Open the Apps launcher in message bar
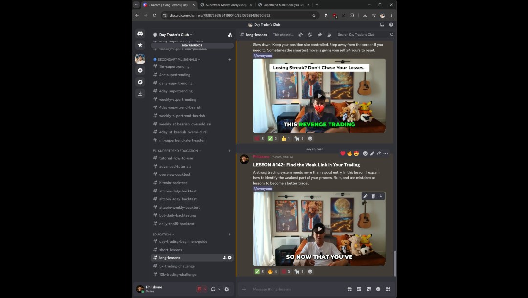This screenshot has height=298, width=528. [x=388, y=289]
